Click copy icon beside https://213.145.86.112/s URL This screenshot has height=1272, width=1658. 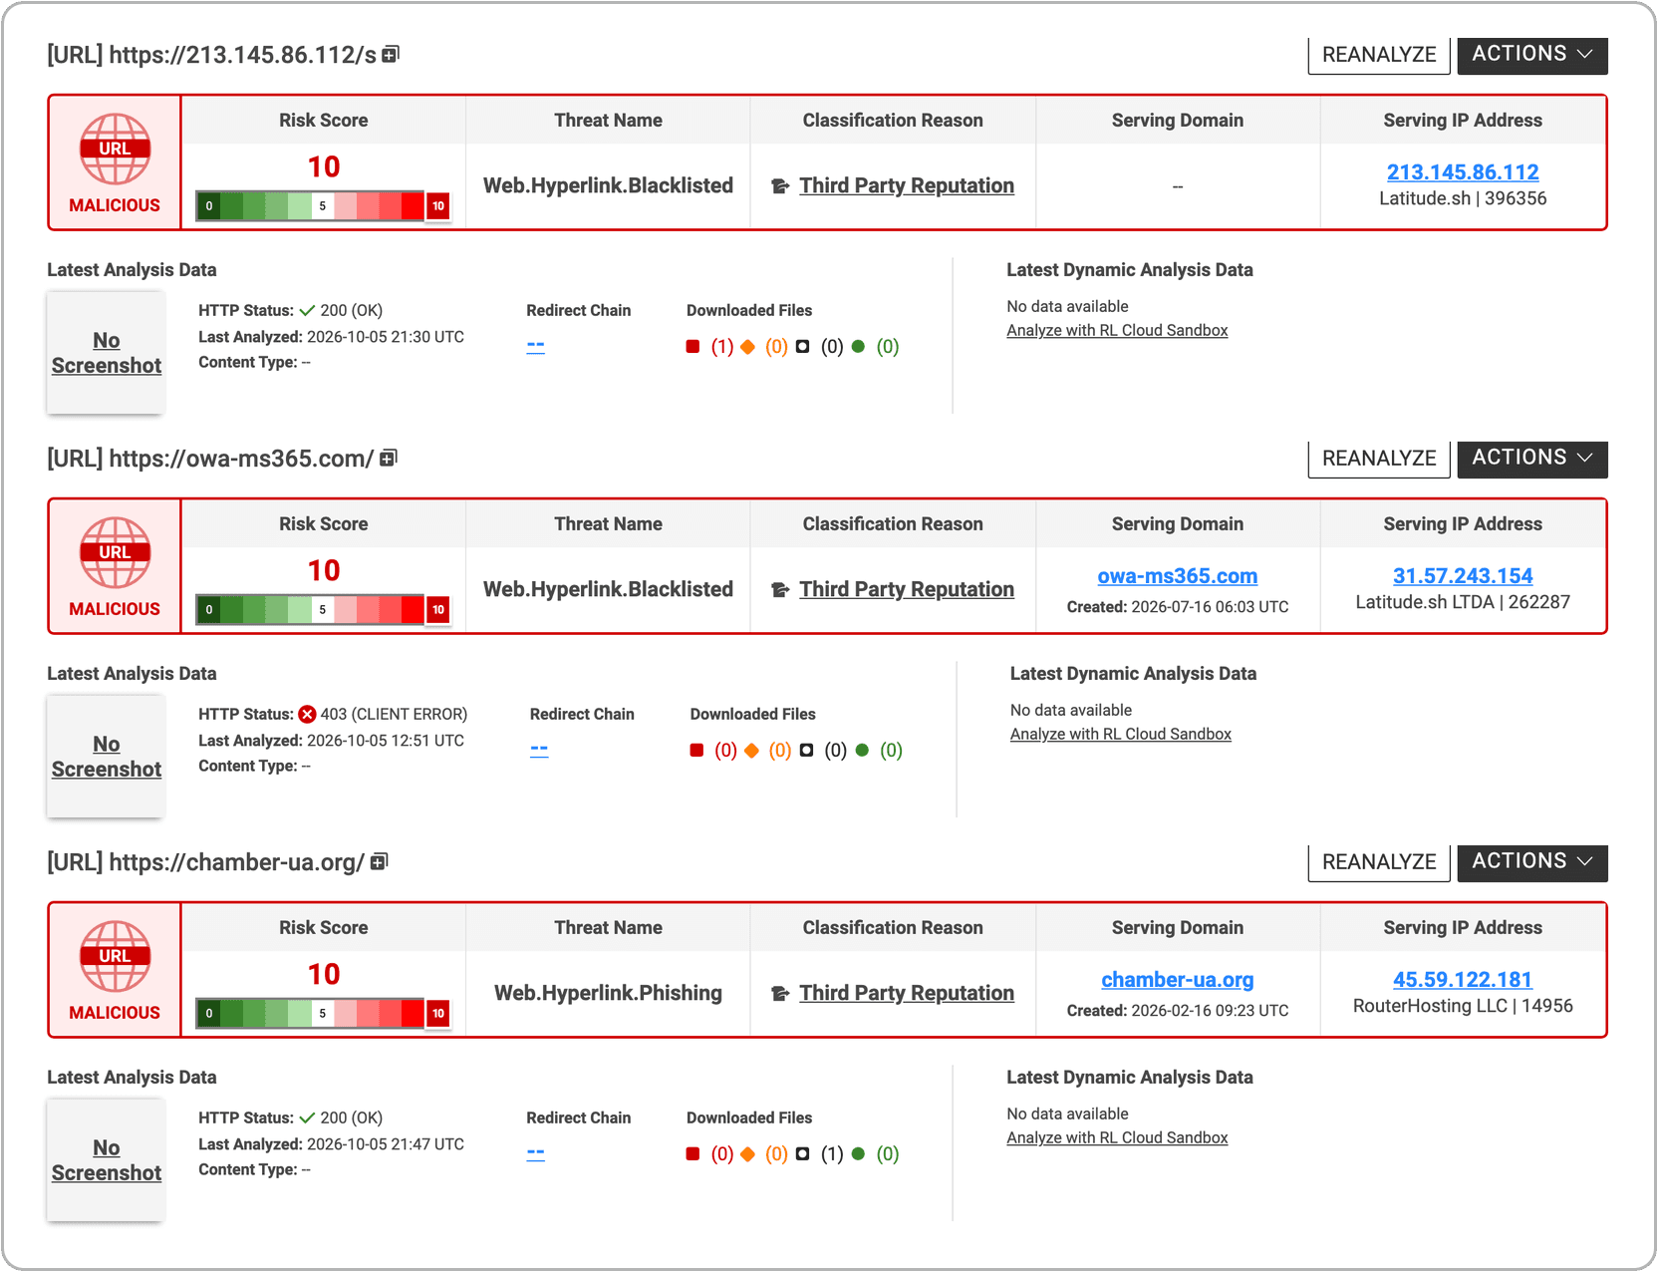391,54
